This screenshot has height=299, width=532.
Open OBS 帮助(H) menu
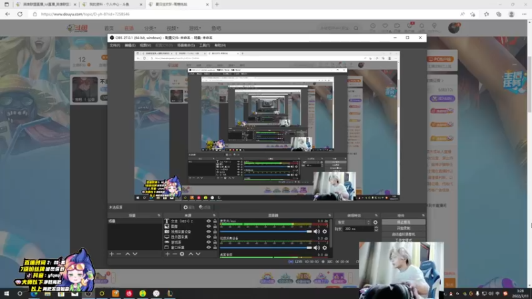(x=220, y=45)
